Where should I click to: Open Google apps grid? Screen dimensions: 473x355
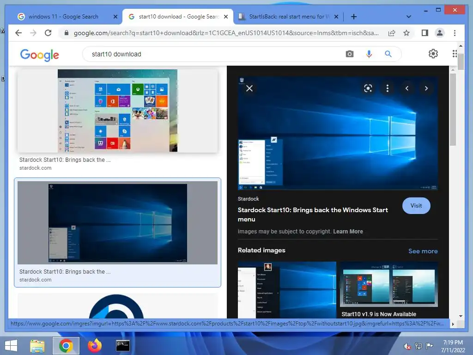[455, 54]
